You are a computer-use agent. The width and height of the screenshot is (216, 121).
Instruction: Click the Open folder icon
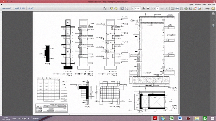[213, 8]
